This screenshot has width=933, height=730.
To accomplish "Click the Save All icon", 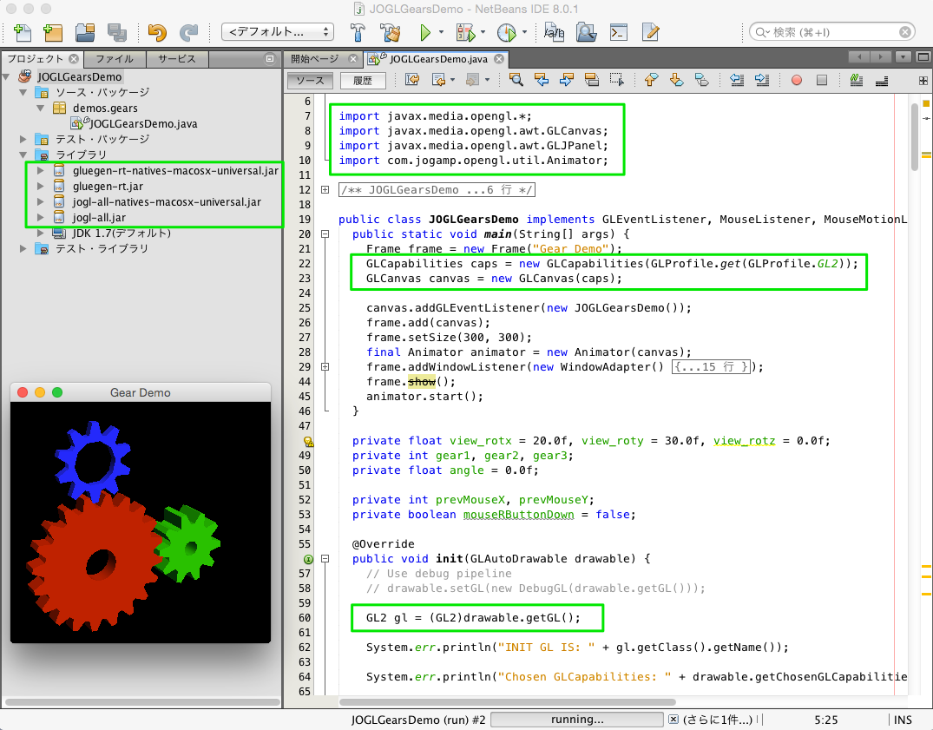I will click(116, 32).
